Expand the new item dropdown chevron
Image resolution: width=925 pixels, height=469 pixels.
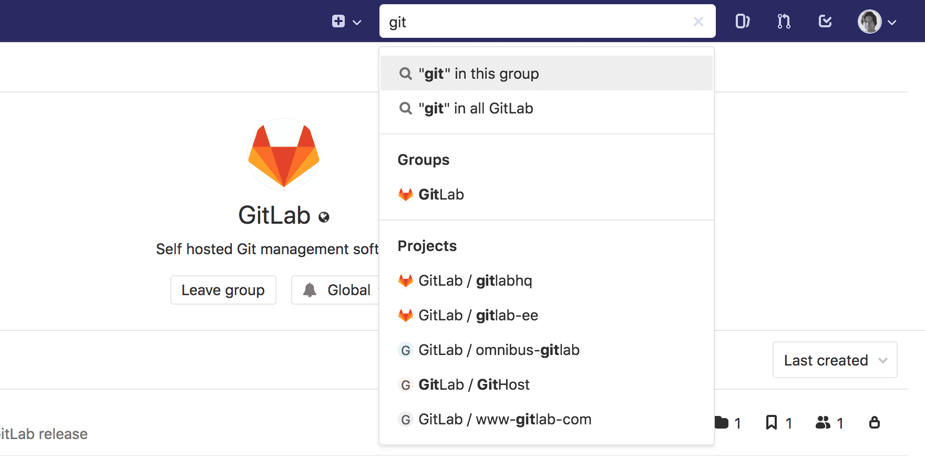pos(357,23)
